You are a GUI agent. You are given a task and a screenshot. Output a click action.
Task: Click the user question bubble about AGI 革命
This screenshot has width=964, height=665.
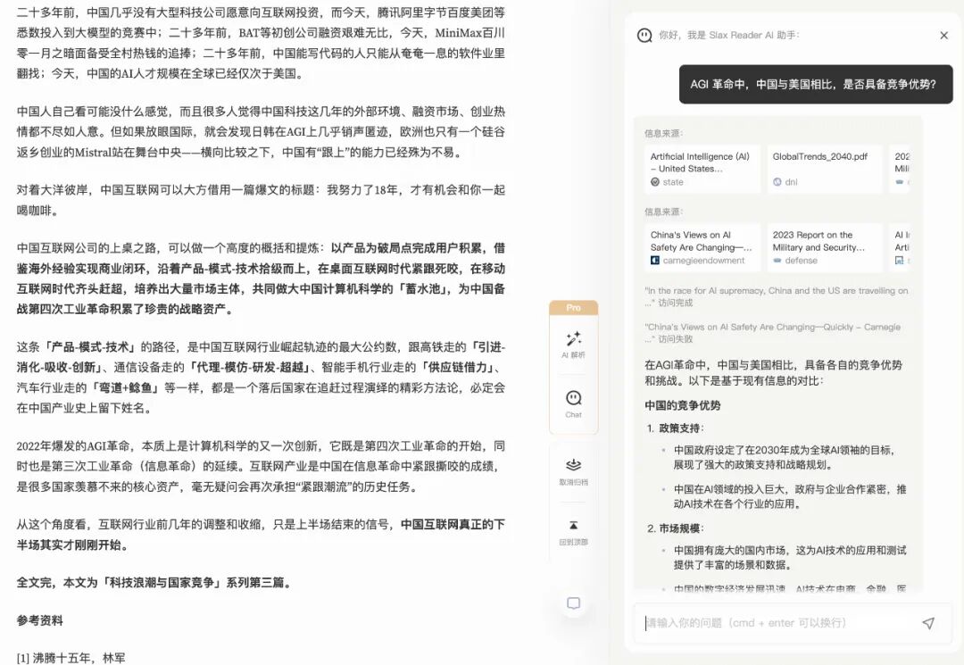[815, 84]
